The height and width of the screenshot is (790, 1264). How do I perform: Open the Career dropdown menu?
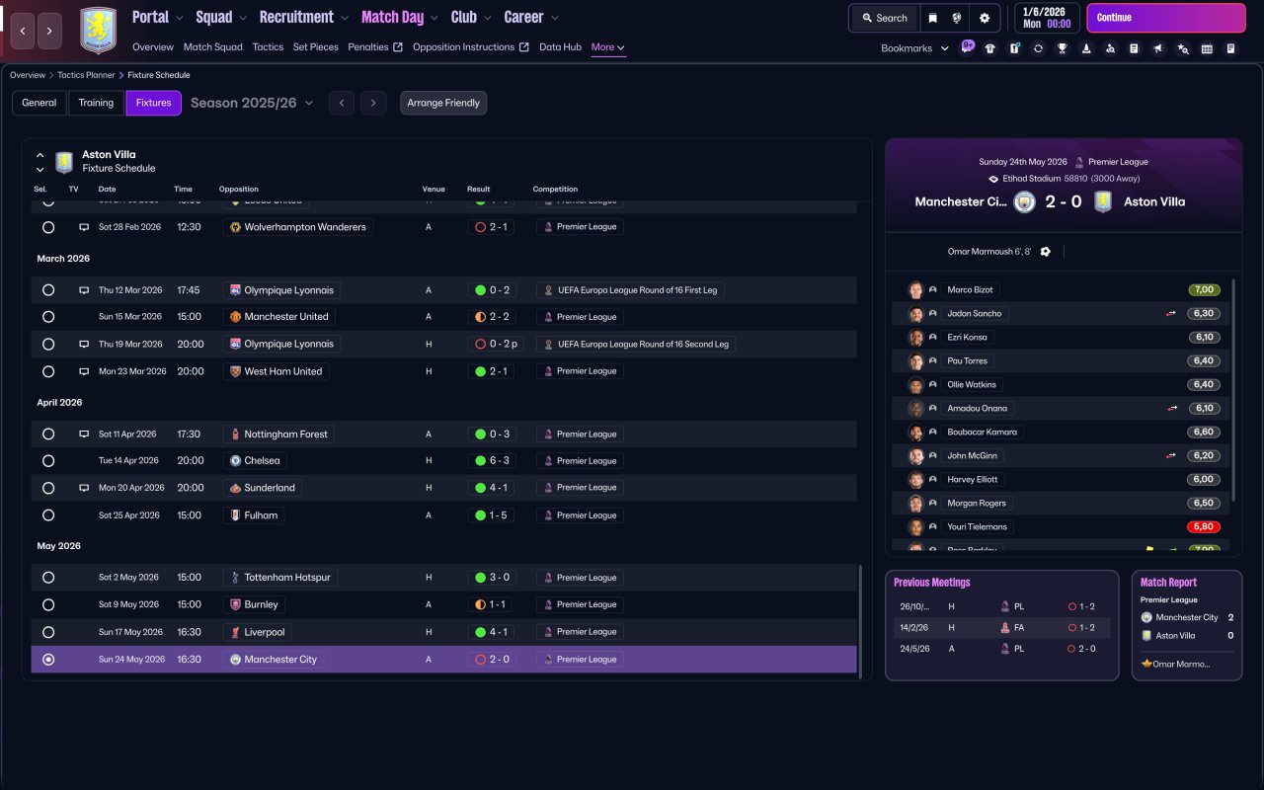point(531,17)
